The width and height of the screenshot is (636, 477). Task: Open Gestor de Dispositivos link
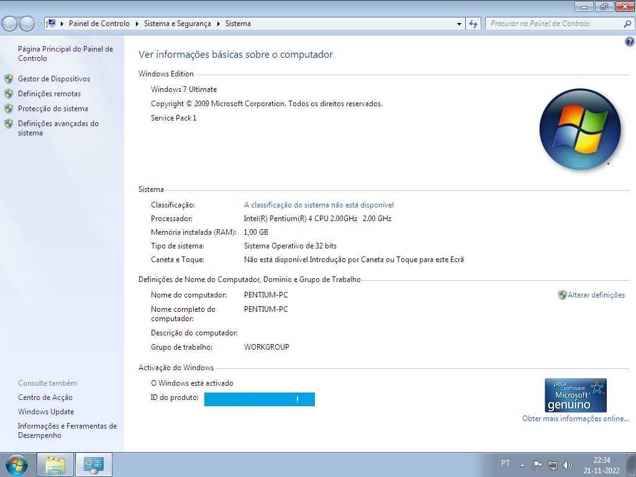pyautogui.click(x=54, y=79)
